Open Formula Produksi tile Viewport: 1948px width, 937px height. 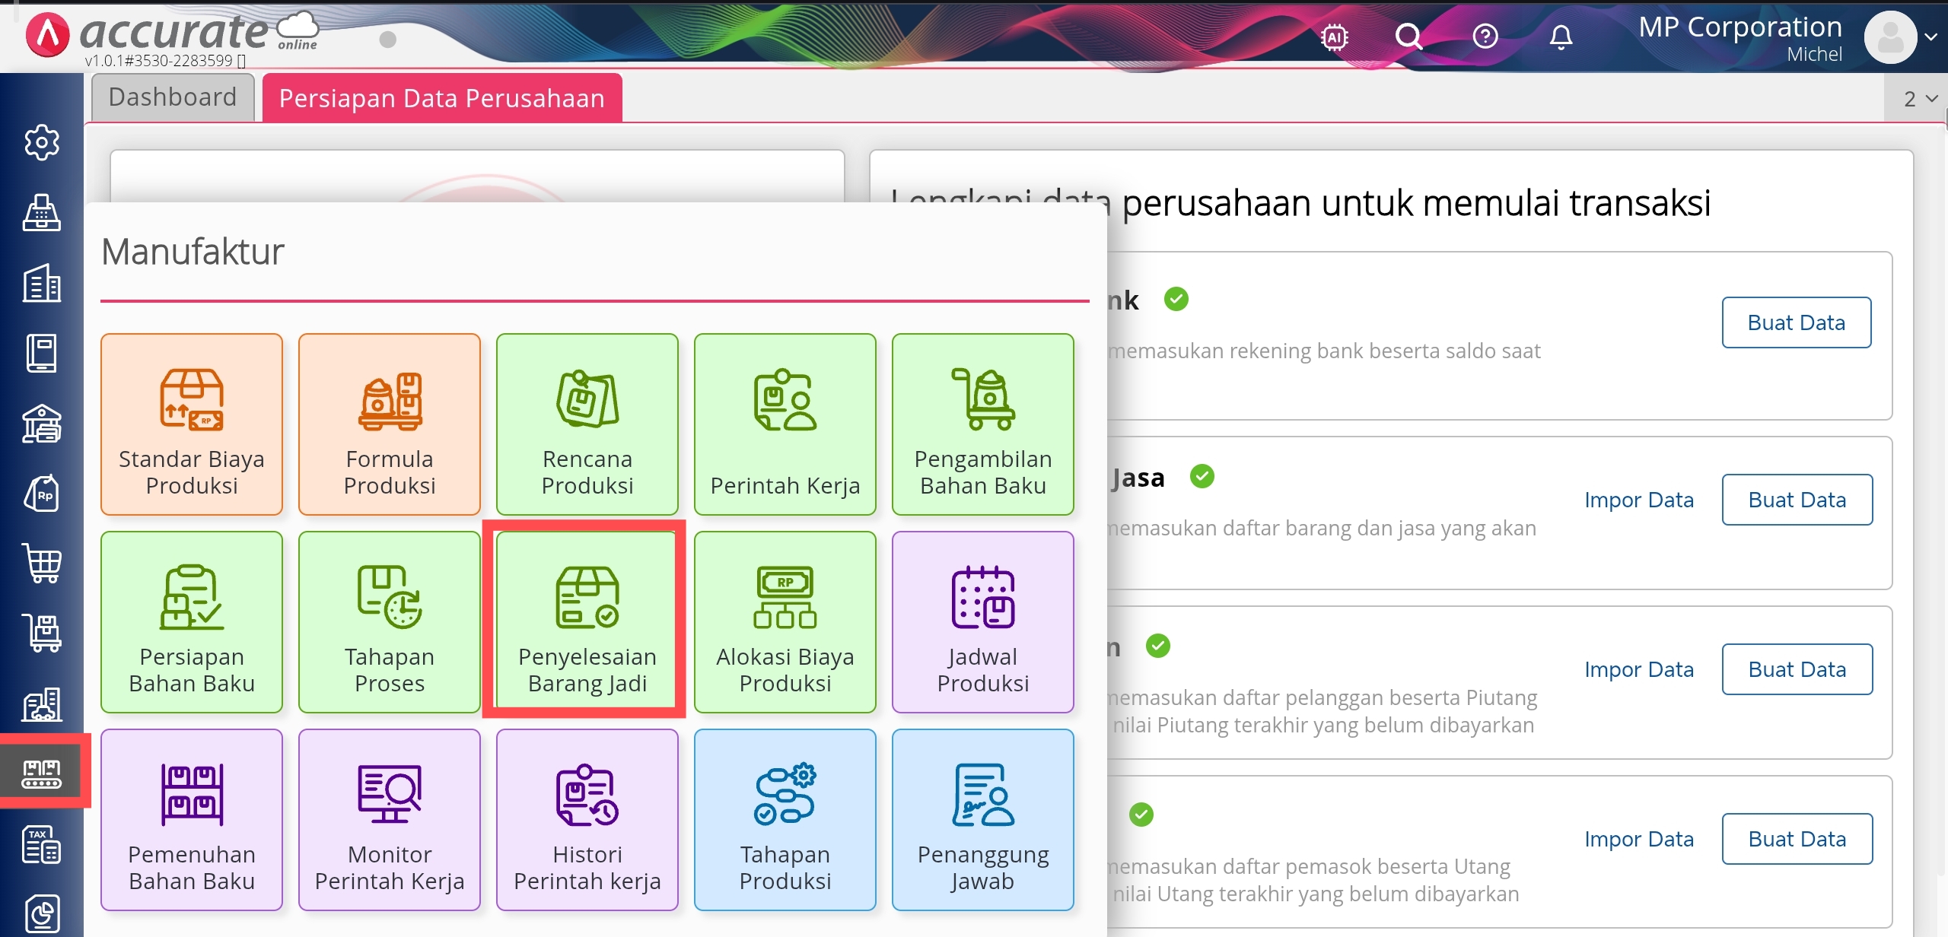pyautogui.click(x=390, y=424)
